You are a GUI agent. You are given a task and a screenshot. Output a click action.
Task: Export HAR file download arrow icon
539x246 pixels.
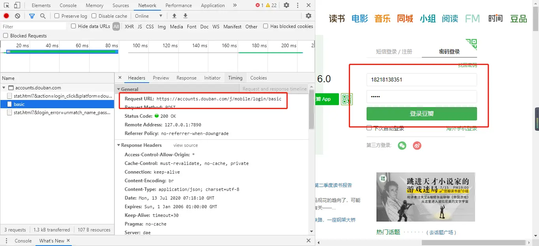coord(185,16)
